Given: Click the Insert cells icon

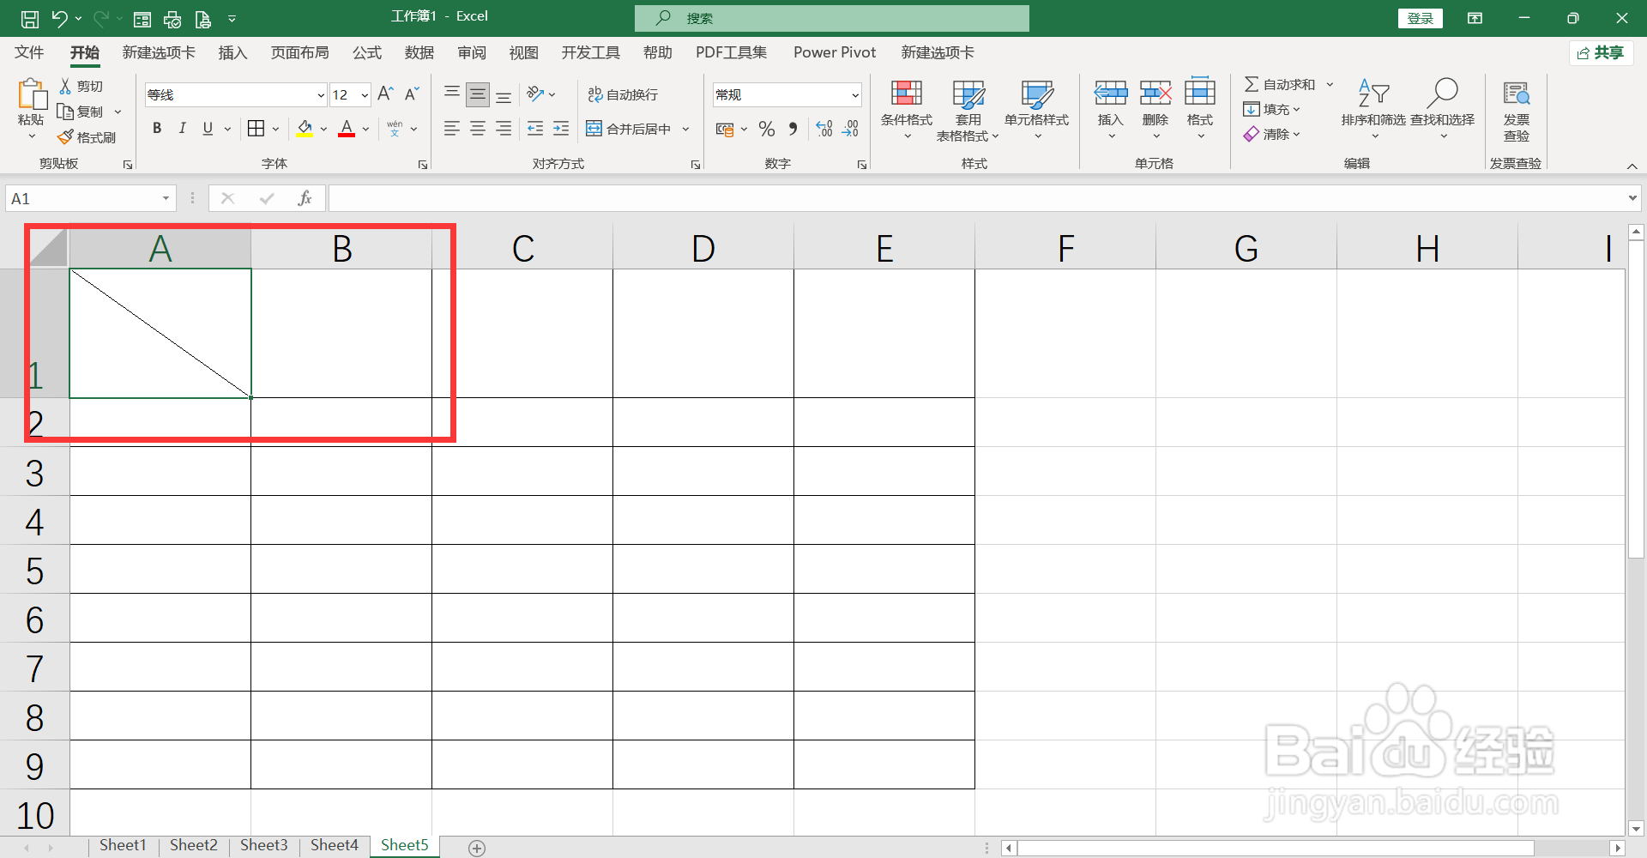Looking at the screenshot, I should [x=1111, y=93].
